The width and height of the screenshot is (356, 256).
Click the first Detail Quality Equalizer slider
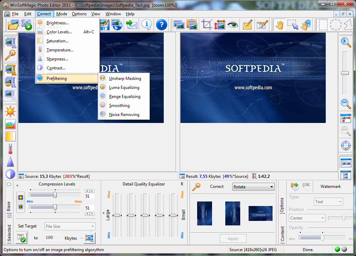117,215
